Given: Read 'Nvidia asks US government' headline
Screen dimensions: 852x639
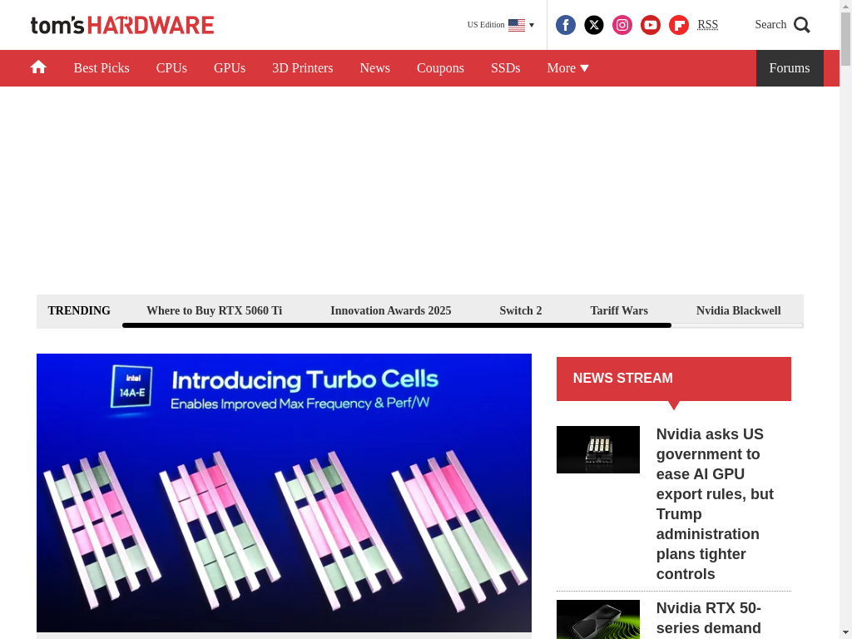Looking at the screenshot, I should point(715,503).
